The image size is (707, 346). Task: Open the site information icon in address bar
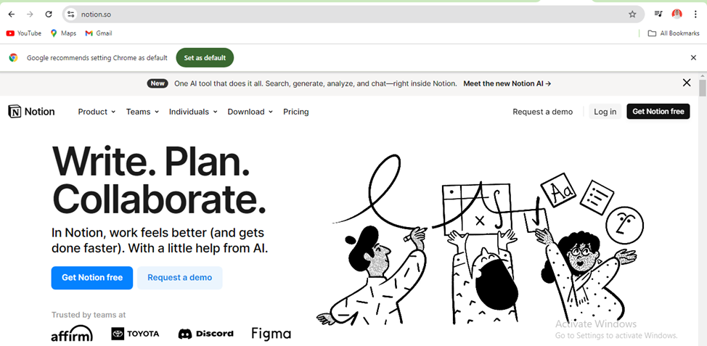point(71,15)
